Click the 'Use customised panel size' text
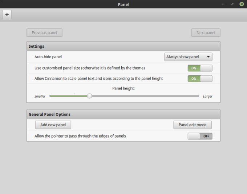This screenshot has height=194, width=247. point(90,68)
